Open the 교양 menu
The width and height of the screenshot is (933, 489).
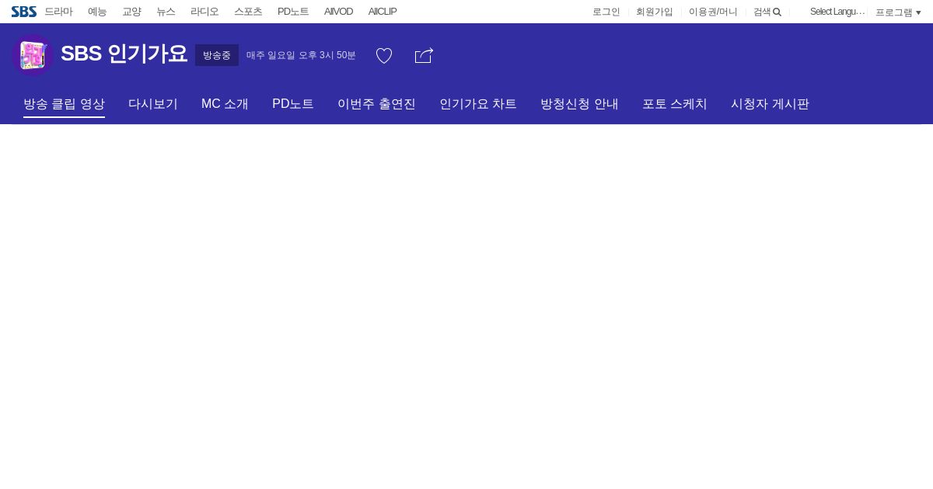pos(131,12)
